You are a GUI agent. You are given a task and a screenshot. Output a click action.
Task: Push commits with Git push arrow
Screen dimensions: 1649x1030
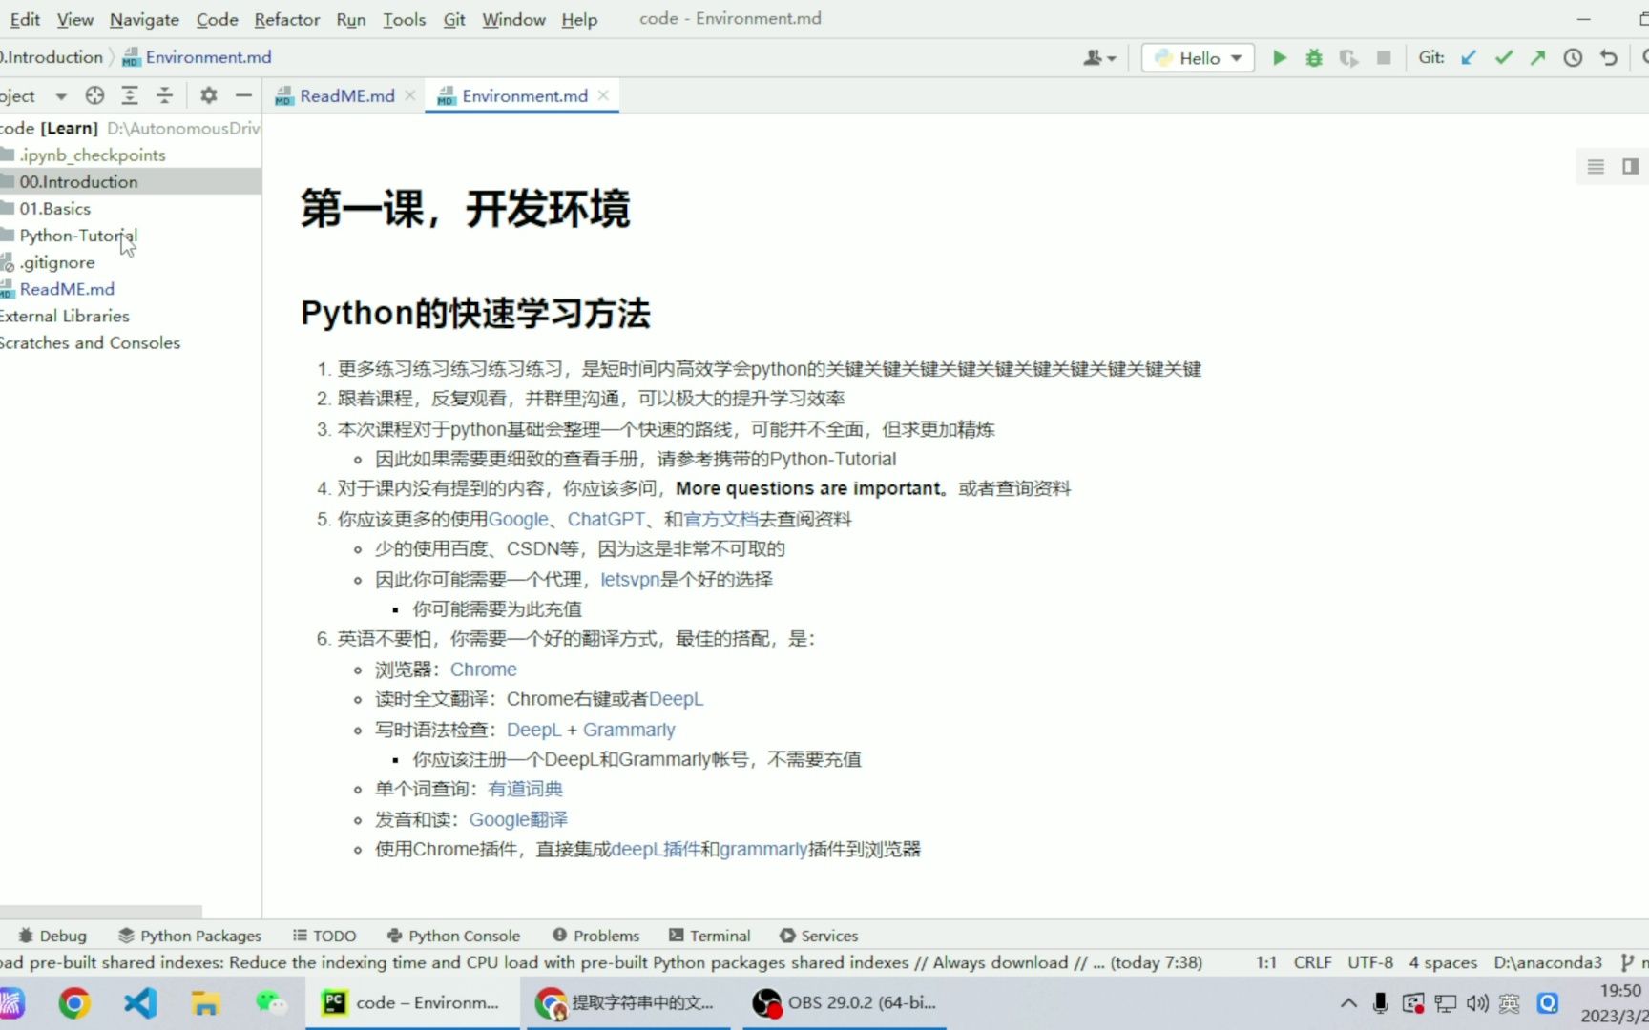[1537, 58]
